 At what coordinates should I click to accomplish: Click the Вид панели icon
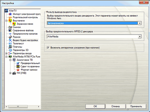coord(10,21)
